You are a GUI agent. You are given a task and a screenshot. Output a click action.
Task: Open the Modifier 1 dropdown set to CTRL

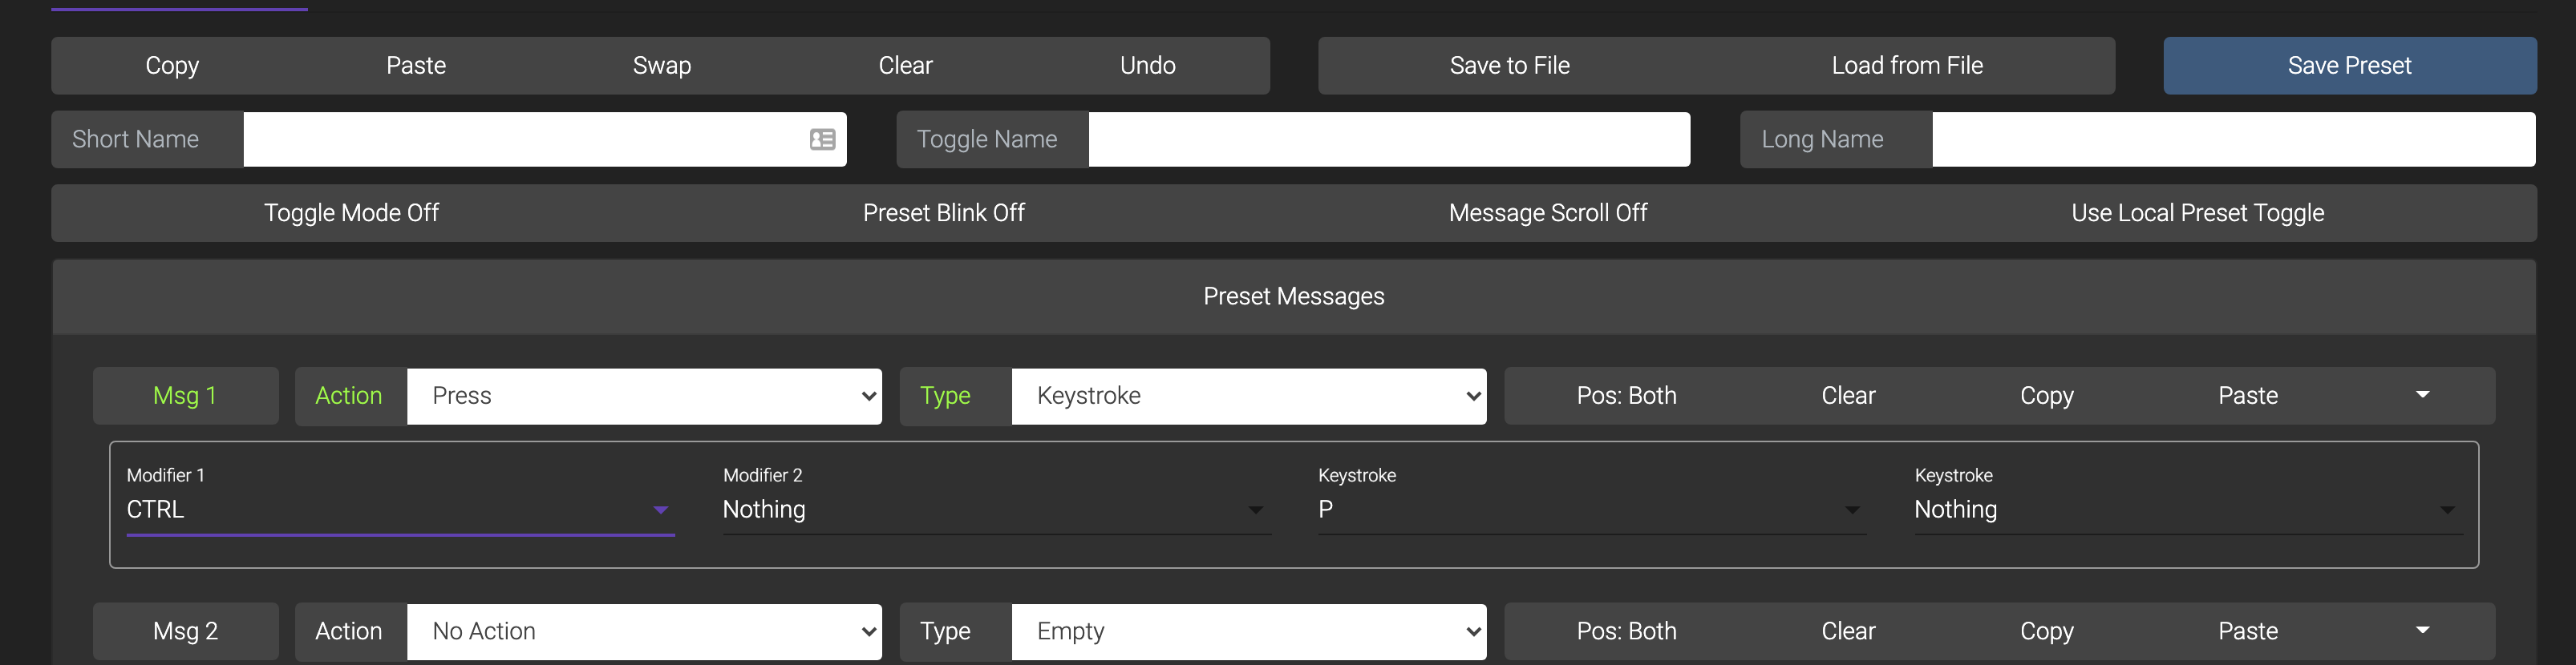400,510
